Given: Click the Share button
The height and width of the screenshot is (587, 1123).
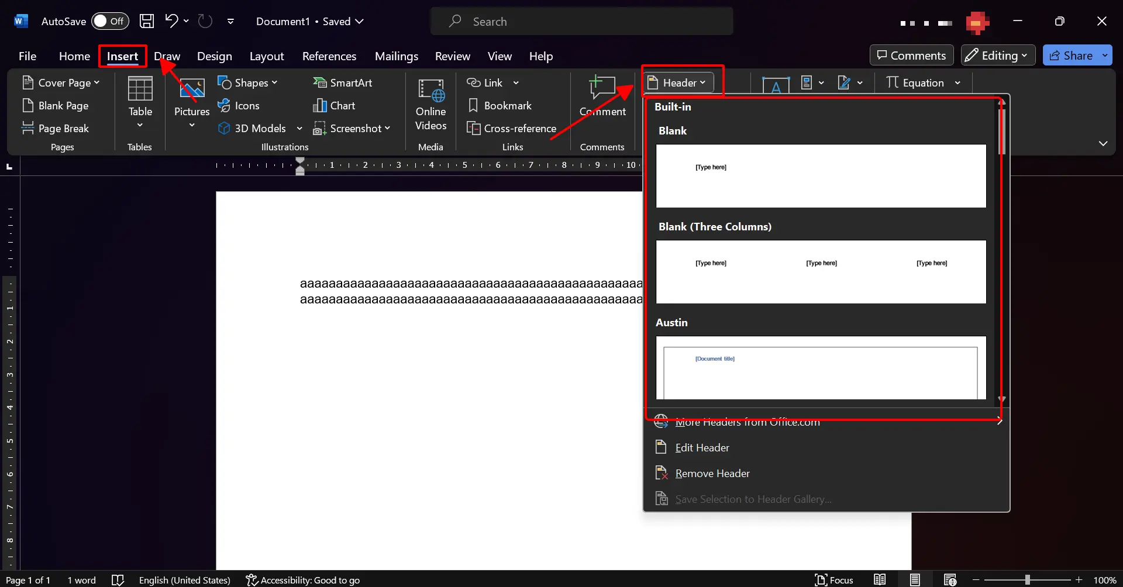Looking at the screenshot, I should click(x=1072, y=56).
